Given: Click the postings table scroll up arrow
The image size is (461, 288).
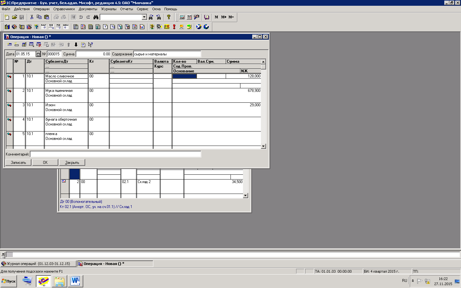Looking at the screenshot, I should point(263,61).
